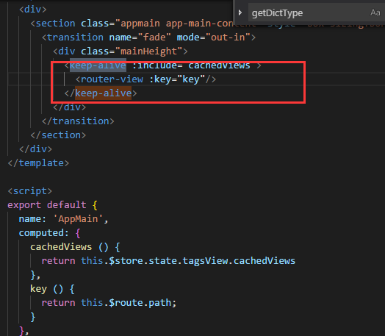Click the closing </transition> tag
This screenshot has height=336, width=385.
coord(78,121)
